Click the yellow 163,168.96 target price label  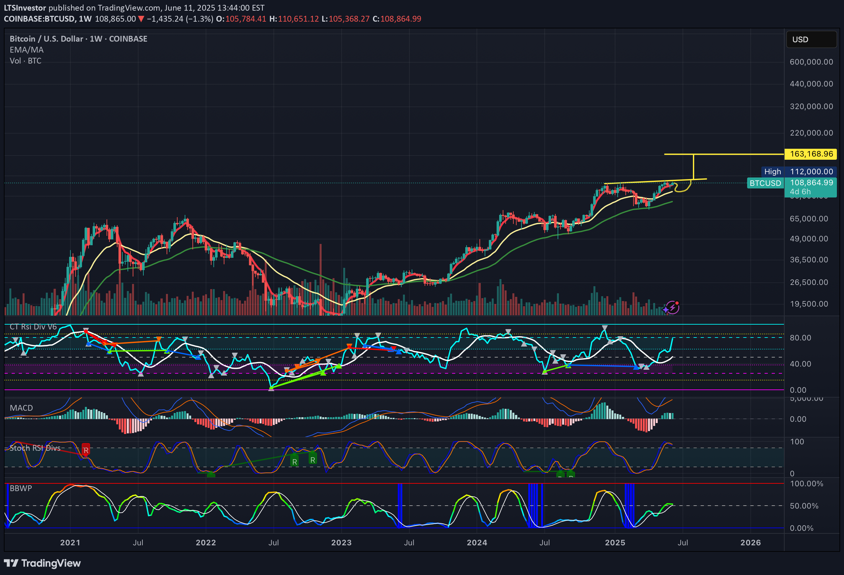[811, 154]
